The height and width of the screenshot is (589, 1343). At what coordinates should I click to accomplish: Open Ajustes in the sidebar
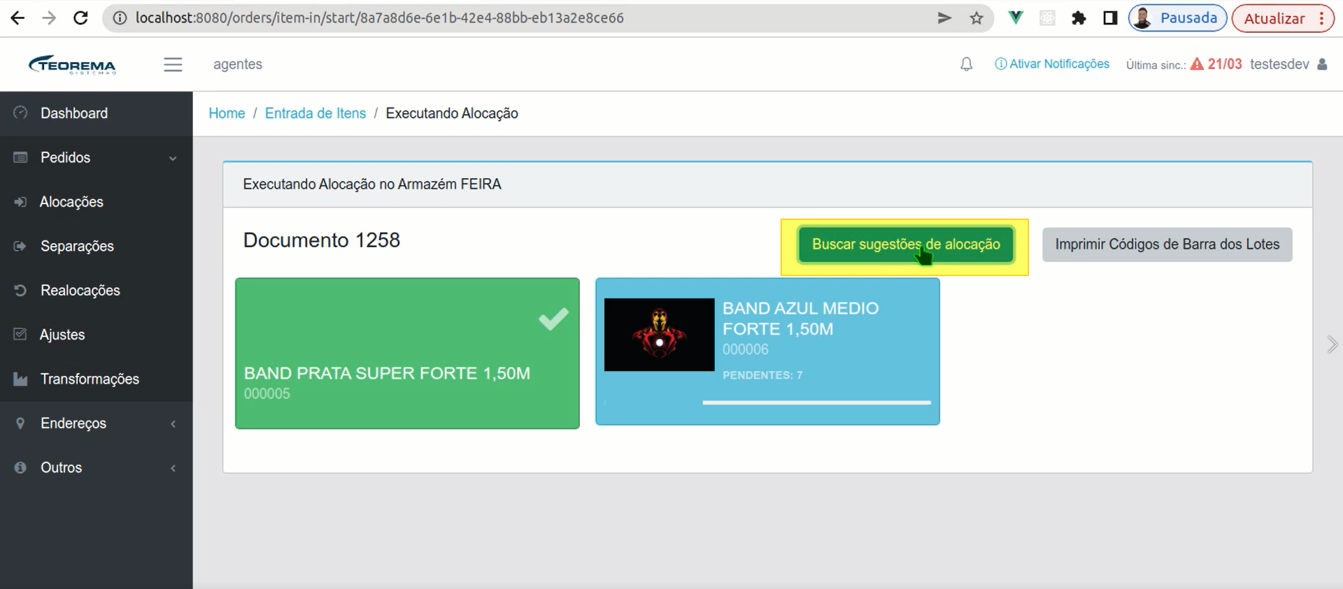(97, 335)
